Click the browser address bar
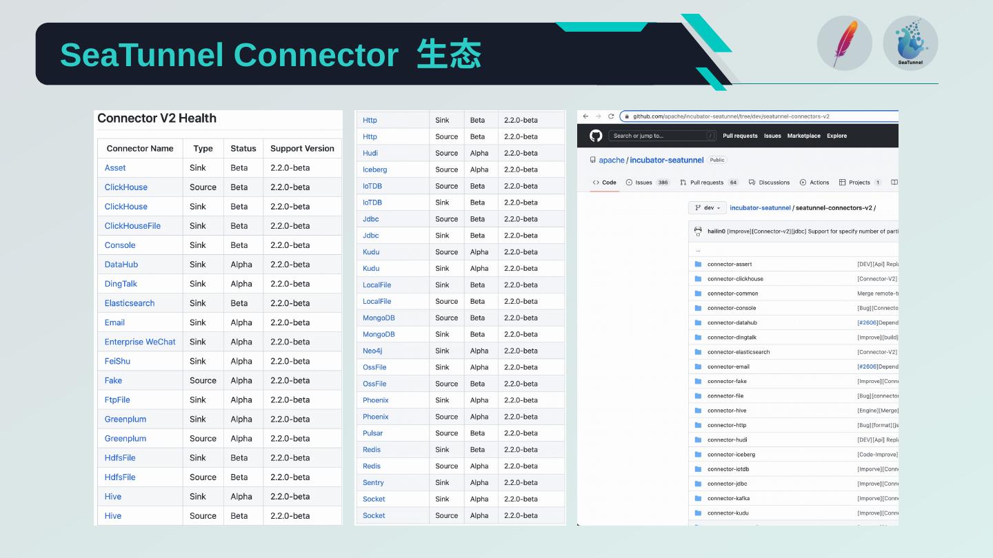 [759, 116]
